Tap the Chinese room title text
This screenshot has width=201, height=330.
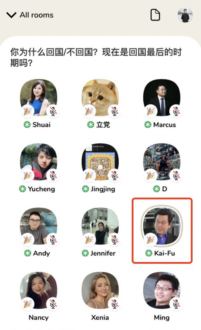click(x=96, y=57)
